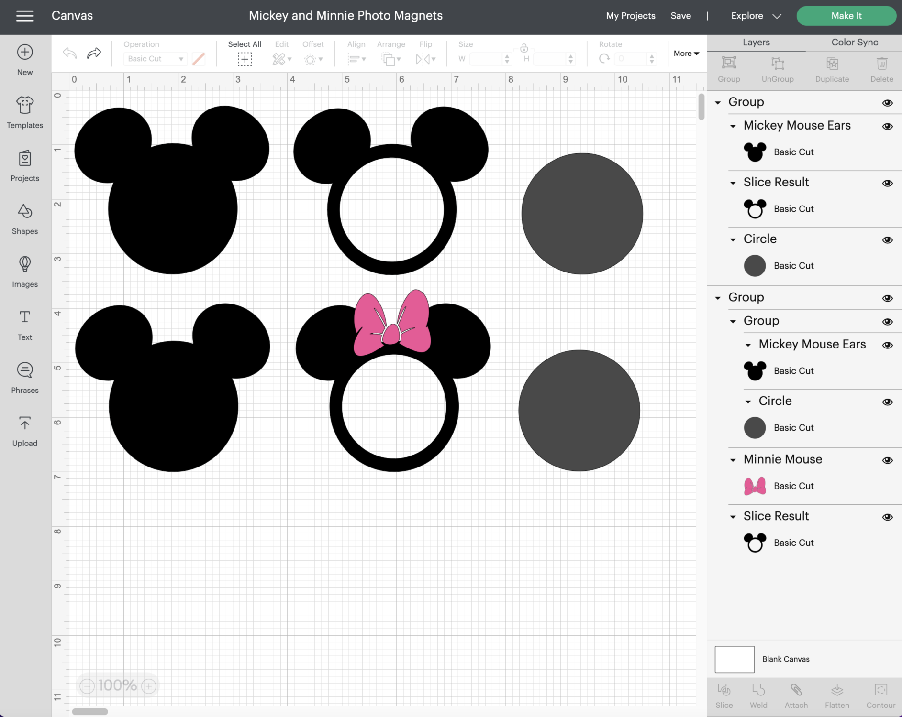Open the Upload tool

(x=25, y=431)
